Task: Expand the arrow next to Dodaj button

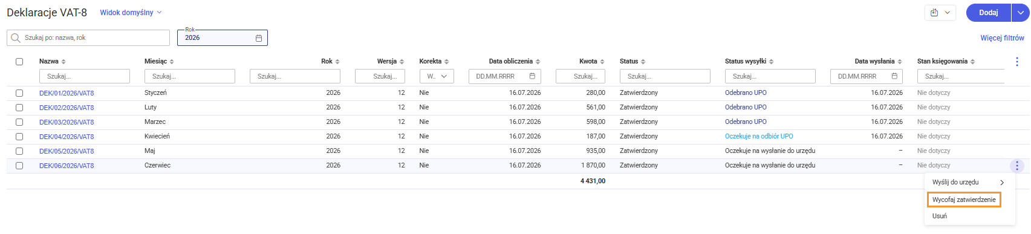Action: [1021, 13]
